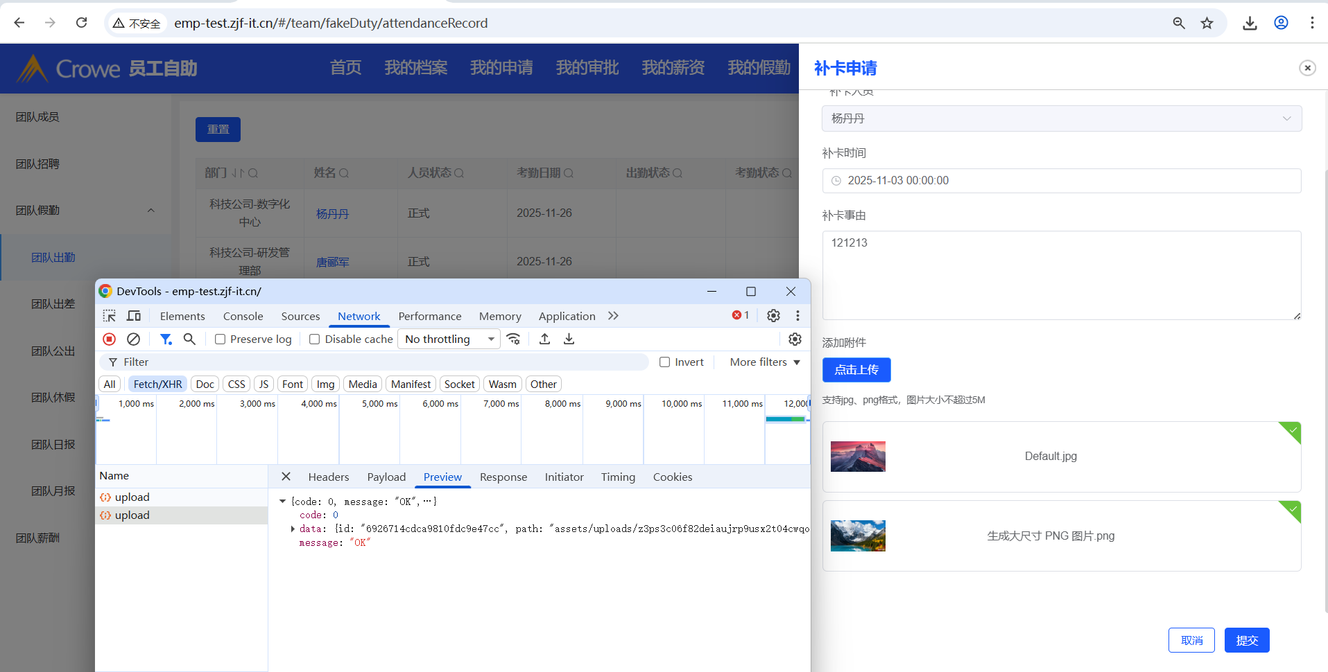Open the No throttling dropdown

click(449, 339)
